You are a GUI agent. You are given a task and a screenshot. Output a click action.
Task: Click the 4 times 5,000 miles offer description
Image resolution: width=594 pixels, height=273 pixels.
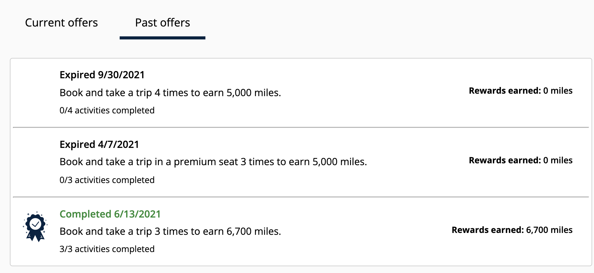[170, 93]
